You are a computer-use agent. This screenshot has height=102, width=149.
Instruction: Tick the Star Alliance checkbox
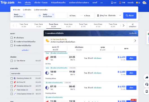point(12,61)
